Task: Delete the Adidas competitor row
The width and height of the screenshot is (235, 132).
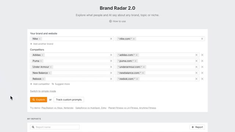Action: coord(202,55)
